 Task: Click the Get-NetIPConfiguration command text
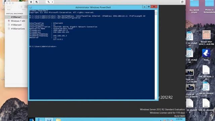(69, 18)
